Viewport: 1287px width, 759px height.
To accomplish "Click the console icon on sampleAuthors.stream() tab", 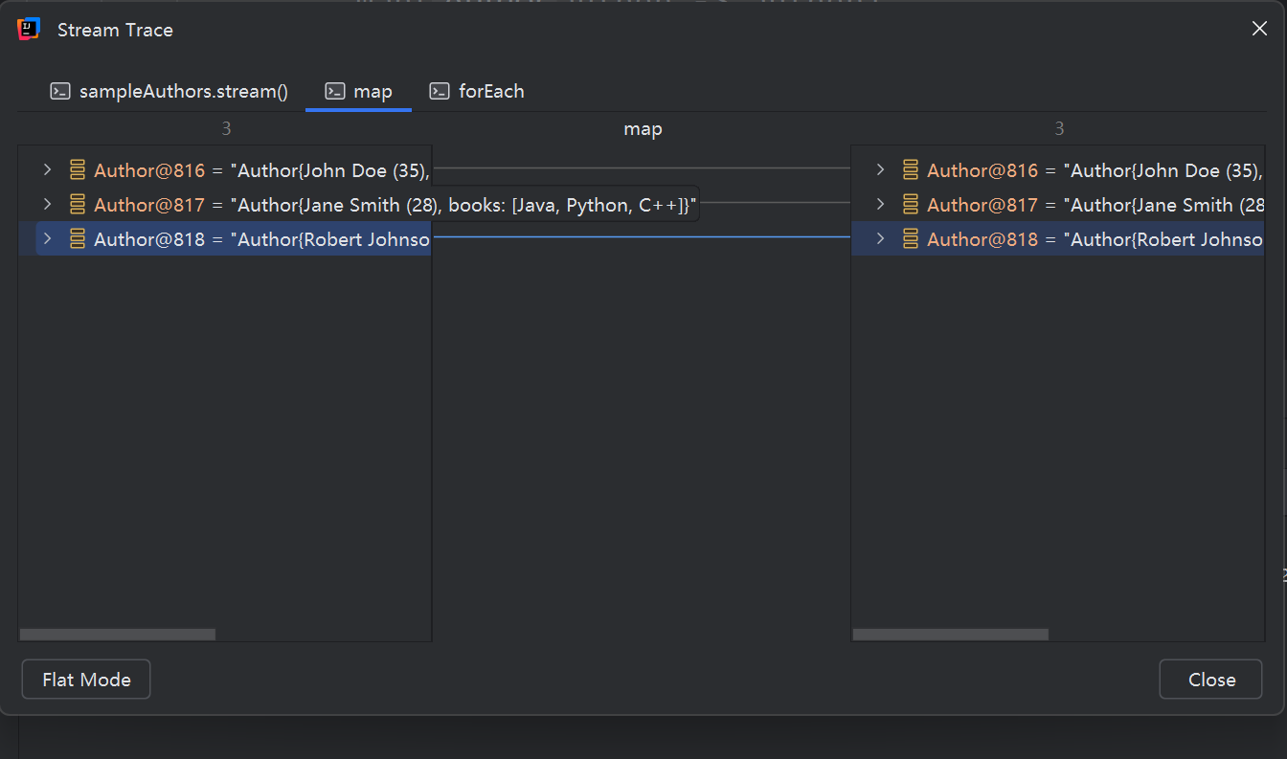I will pyautogui.click(x=60, y=92).
